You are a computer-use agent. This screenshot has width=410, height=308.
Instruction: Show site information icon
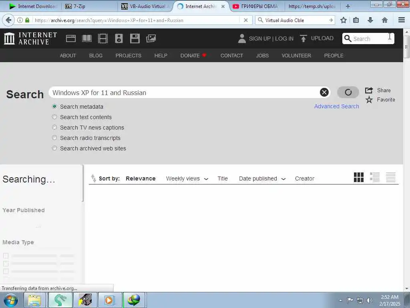[x=20, y=20]
